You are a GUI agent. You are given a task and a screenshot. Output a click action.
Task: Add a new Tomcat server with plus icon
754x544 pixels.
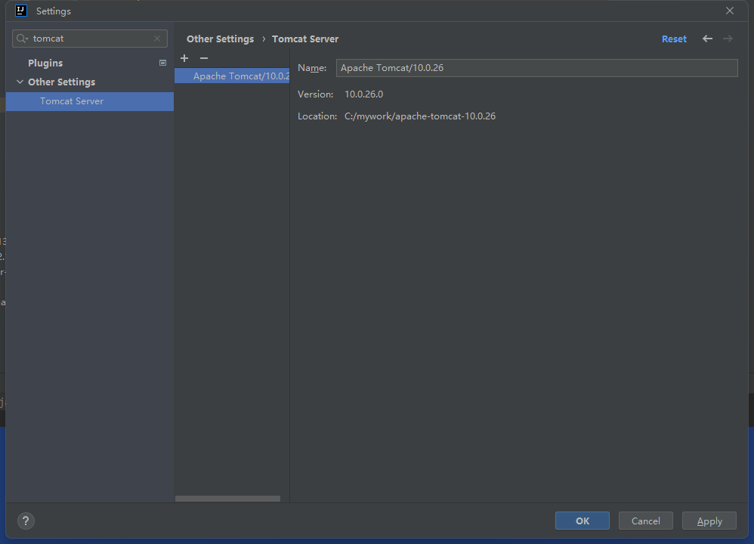tap(184, 58)
